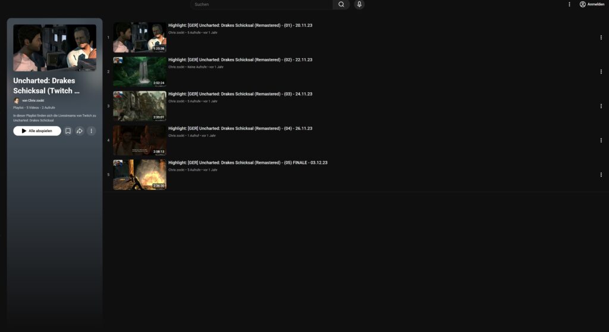
Task: Open action menu for video (04) - 26.11.23
Action: coord(601,140)
